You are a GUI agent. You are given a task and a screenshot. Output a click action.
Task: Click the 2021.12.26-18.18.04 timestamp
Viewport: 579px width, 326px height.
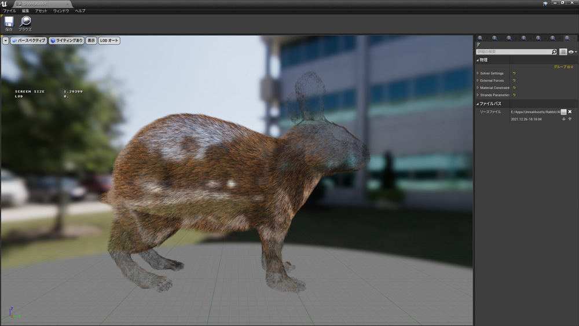tap(526, 119)
